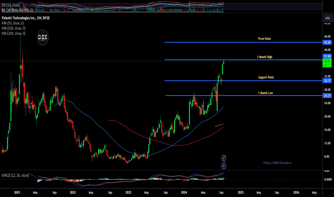Click the green 36.61 current price tag
334x197 pixels.
click(327, 63)
